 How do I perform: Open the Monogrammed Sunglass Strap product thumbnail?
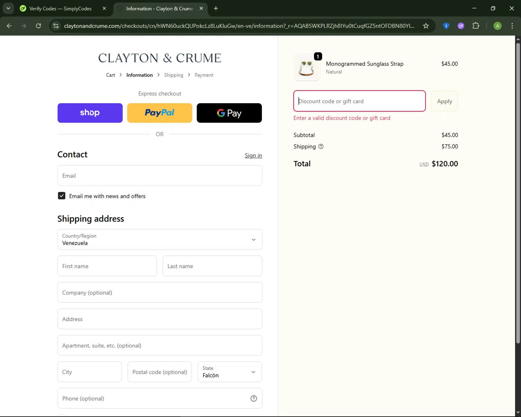[307, 67]
